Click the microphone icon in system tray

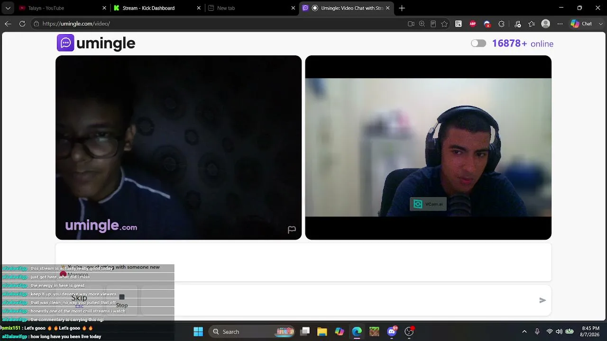(x=537, y=332)
